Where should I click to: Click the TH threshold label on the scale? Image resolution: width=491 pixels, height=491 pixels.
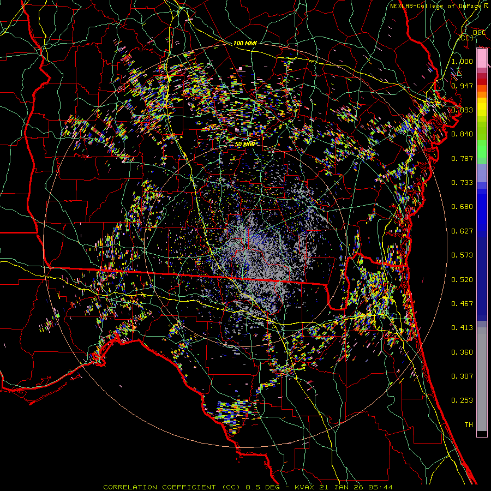(x=469, y=425)
